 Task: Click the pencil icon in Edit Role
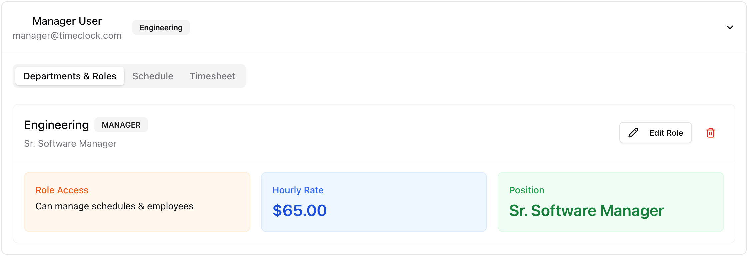[633, 133]
